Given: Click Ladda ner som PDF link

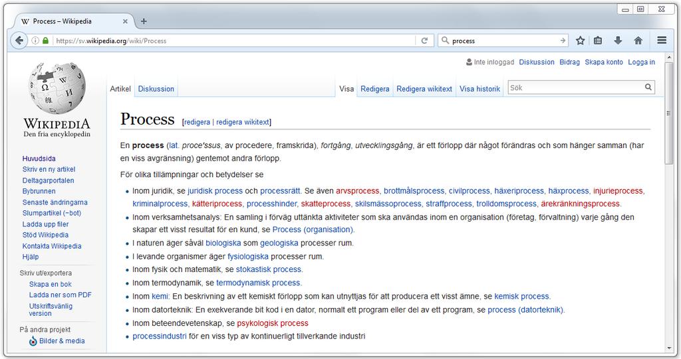Looking at the screenshot, I should coord(61,295).
